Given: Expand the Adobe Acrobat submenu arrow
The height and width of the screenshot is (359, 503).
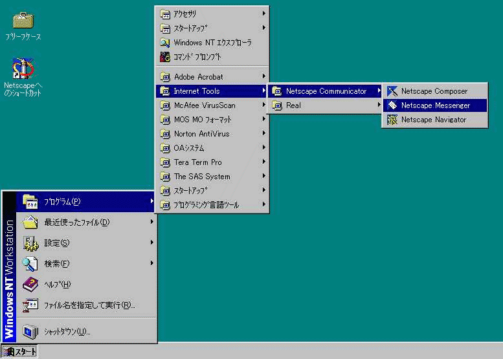Looking at the screenshot, I should [263, 76].
